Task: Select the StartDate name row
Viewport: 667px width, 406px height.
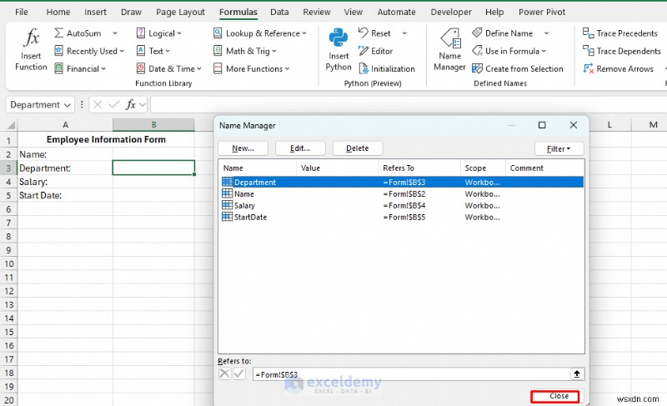Action: point(402,217)
